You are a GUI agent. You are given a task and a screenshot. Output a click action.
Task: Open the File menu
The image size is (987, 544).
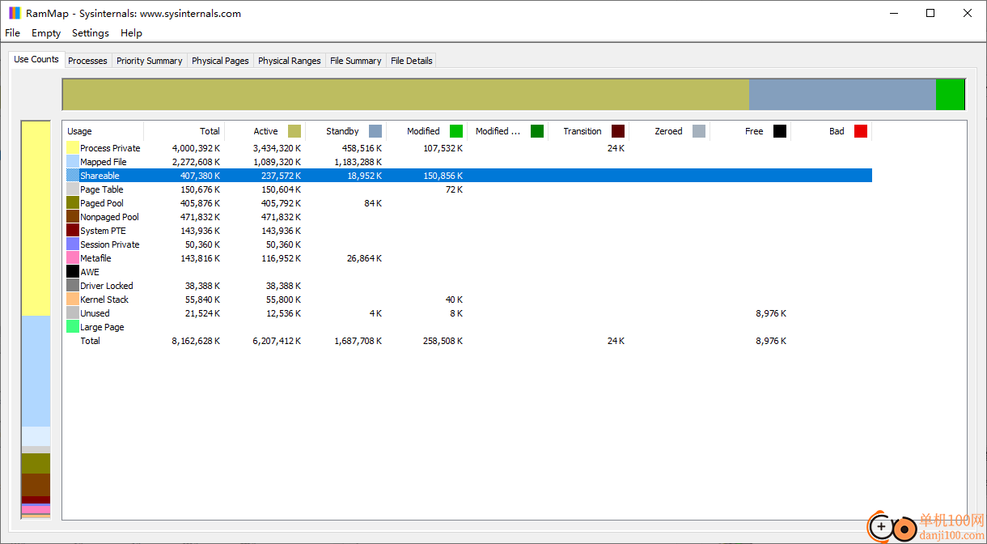pos(13,33)
